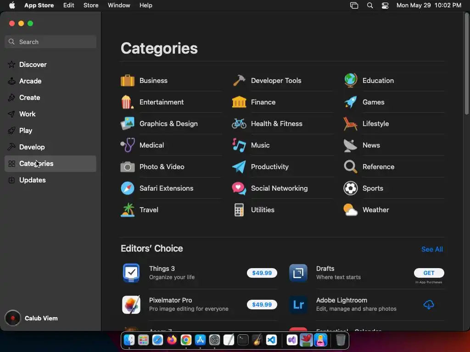
Task: Select the Weather sun cloud icon
Action: click(x=350, y=210)
